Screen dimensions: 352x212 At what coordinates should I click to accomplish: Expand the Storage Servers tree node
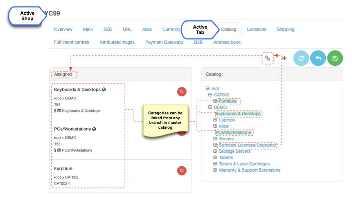(x=215, y=151)
